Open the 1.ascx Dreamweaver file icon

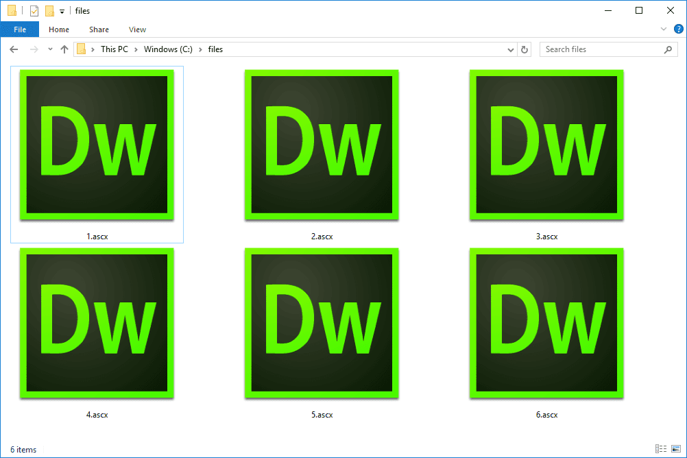click(97, 145)
